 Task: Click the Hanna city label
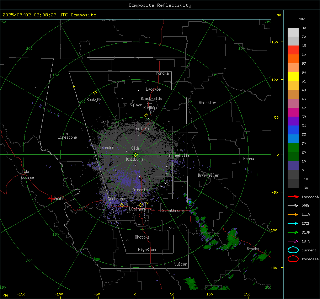[x=249, y=158]
